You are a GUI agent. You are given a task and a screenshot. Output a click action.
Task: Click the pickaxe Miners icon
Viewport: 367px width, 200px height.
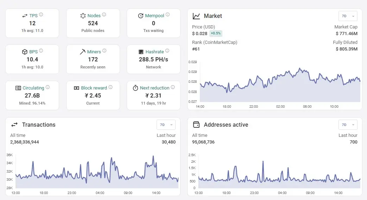[83, 52]
